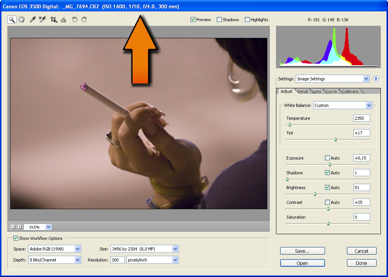Switch to the Detail tab

pos(302,91)
